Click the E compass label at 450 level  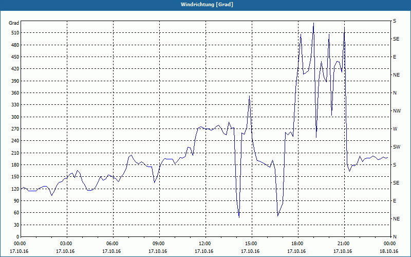395,57
